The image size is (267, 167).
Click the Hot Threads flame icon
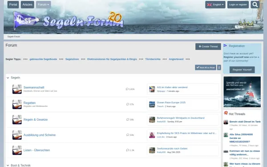click(226, 113)
